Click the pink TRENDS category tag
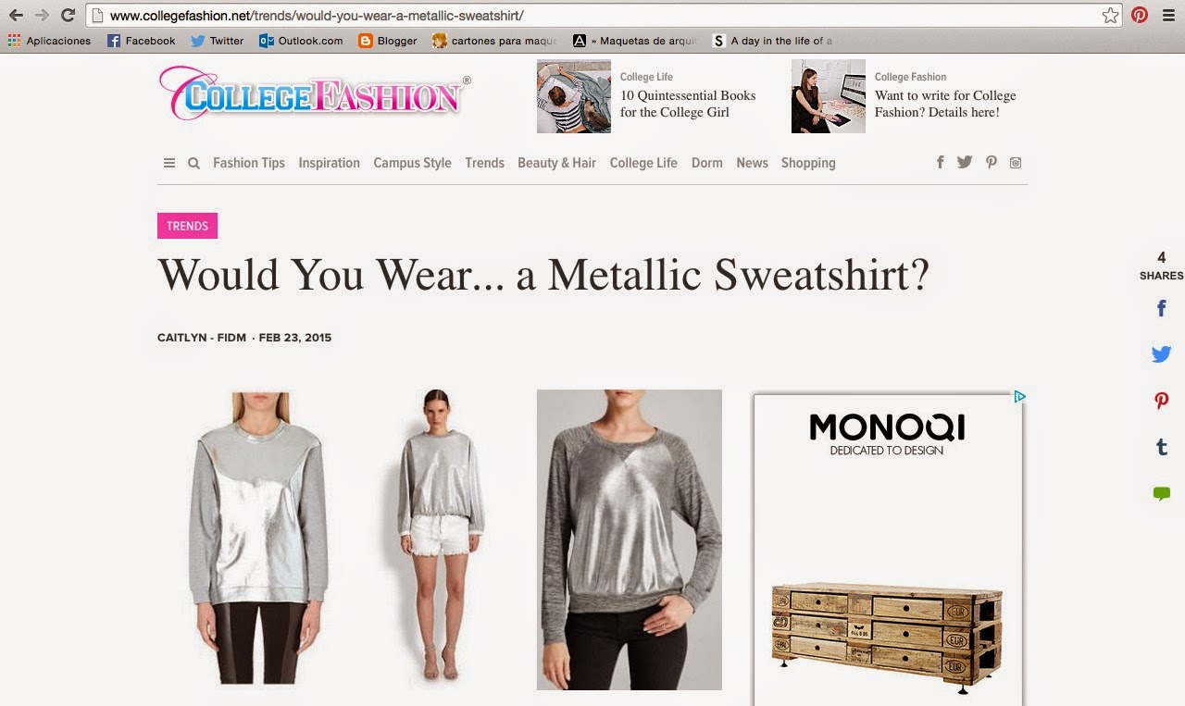Image resolution: width=1185 pixels, height=706 pixels. click(x=187, y=226)
